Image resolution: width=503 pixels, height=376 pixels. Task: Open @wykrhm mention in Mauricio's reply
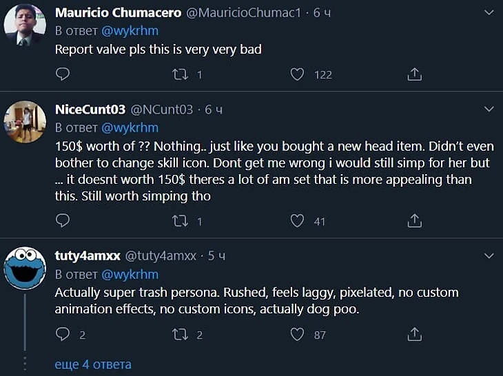click(x=130, y=31)
